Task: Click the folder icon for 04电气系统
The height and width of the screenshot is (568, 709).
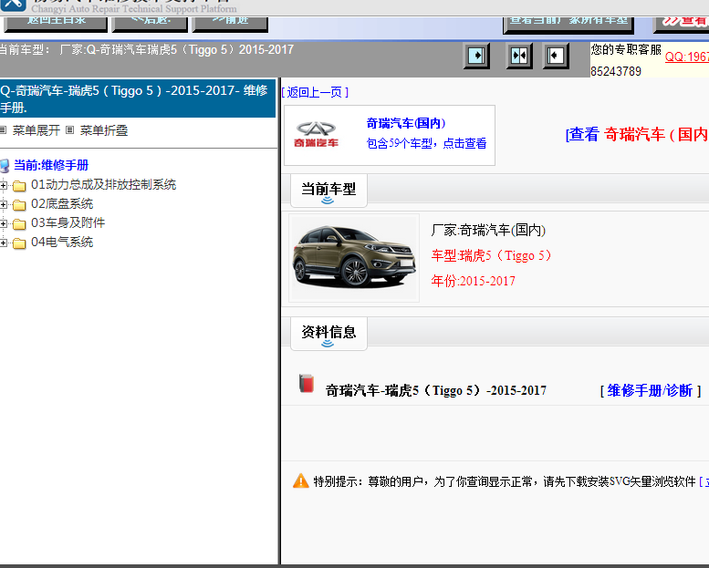Action: point(19,243)
